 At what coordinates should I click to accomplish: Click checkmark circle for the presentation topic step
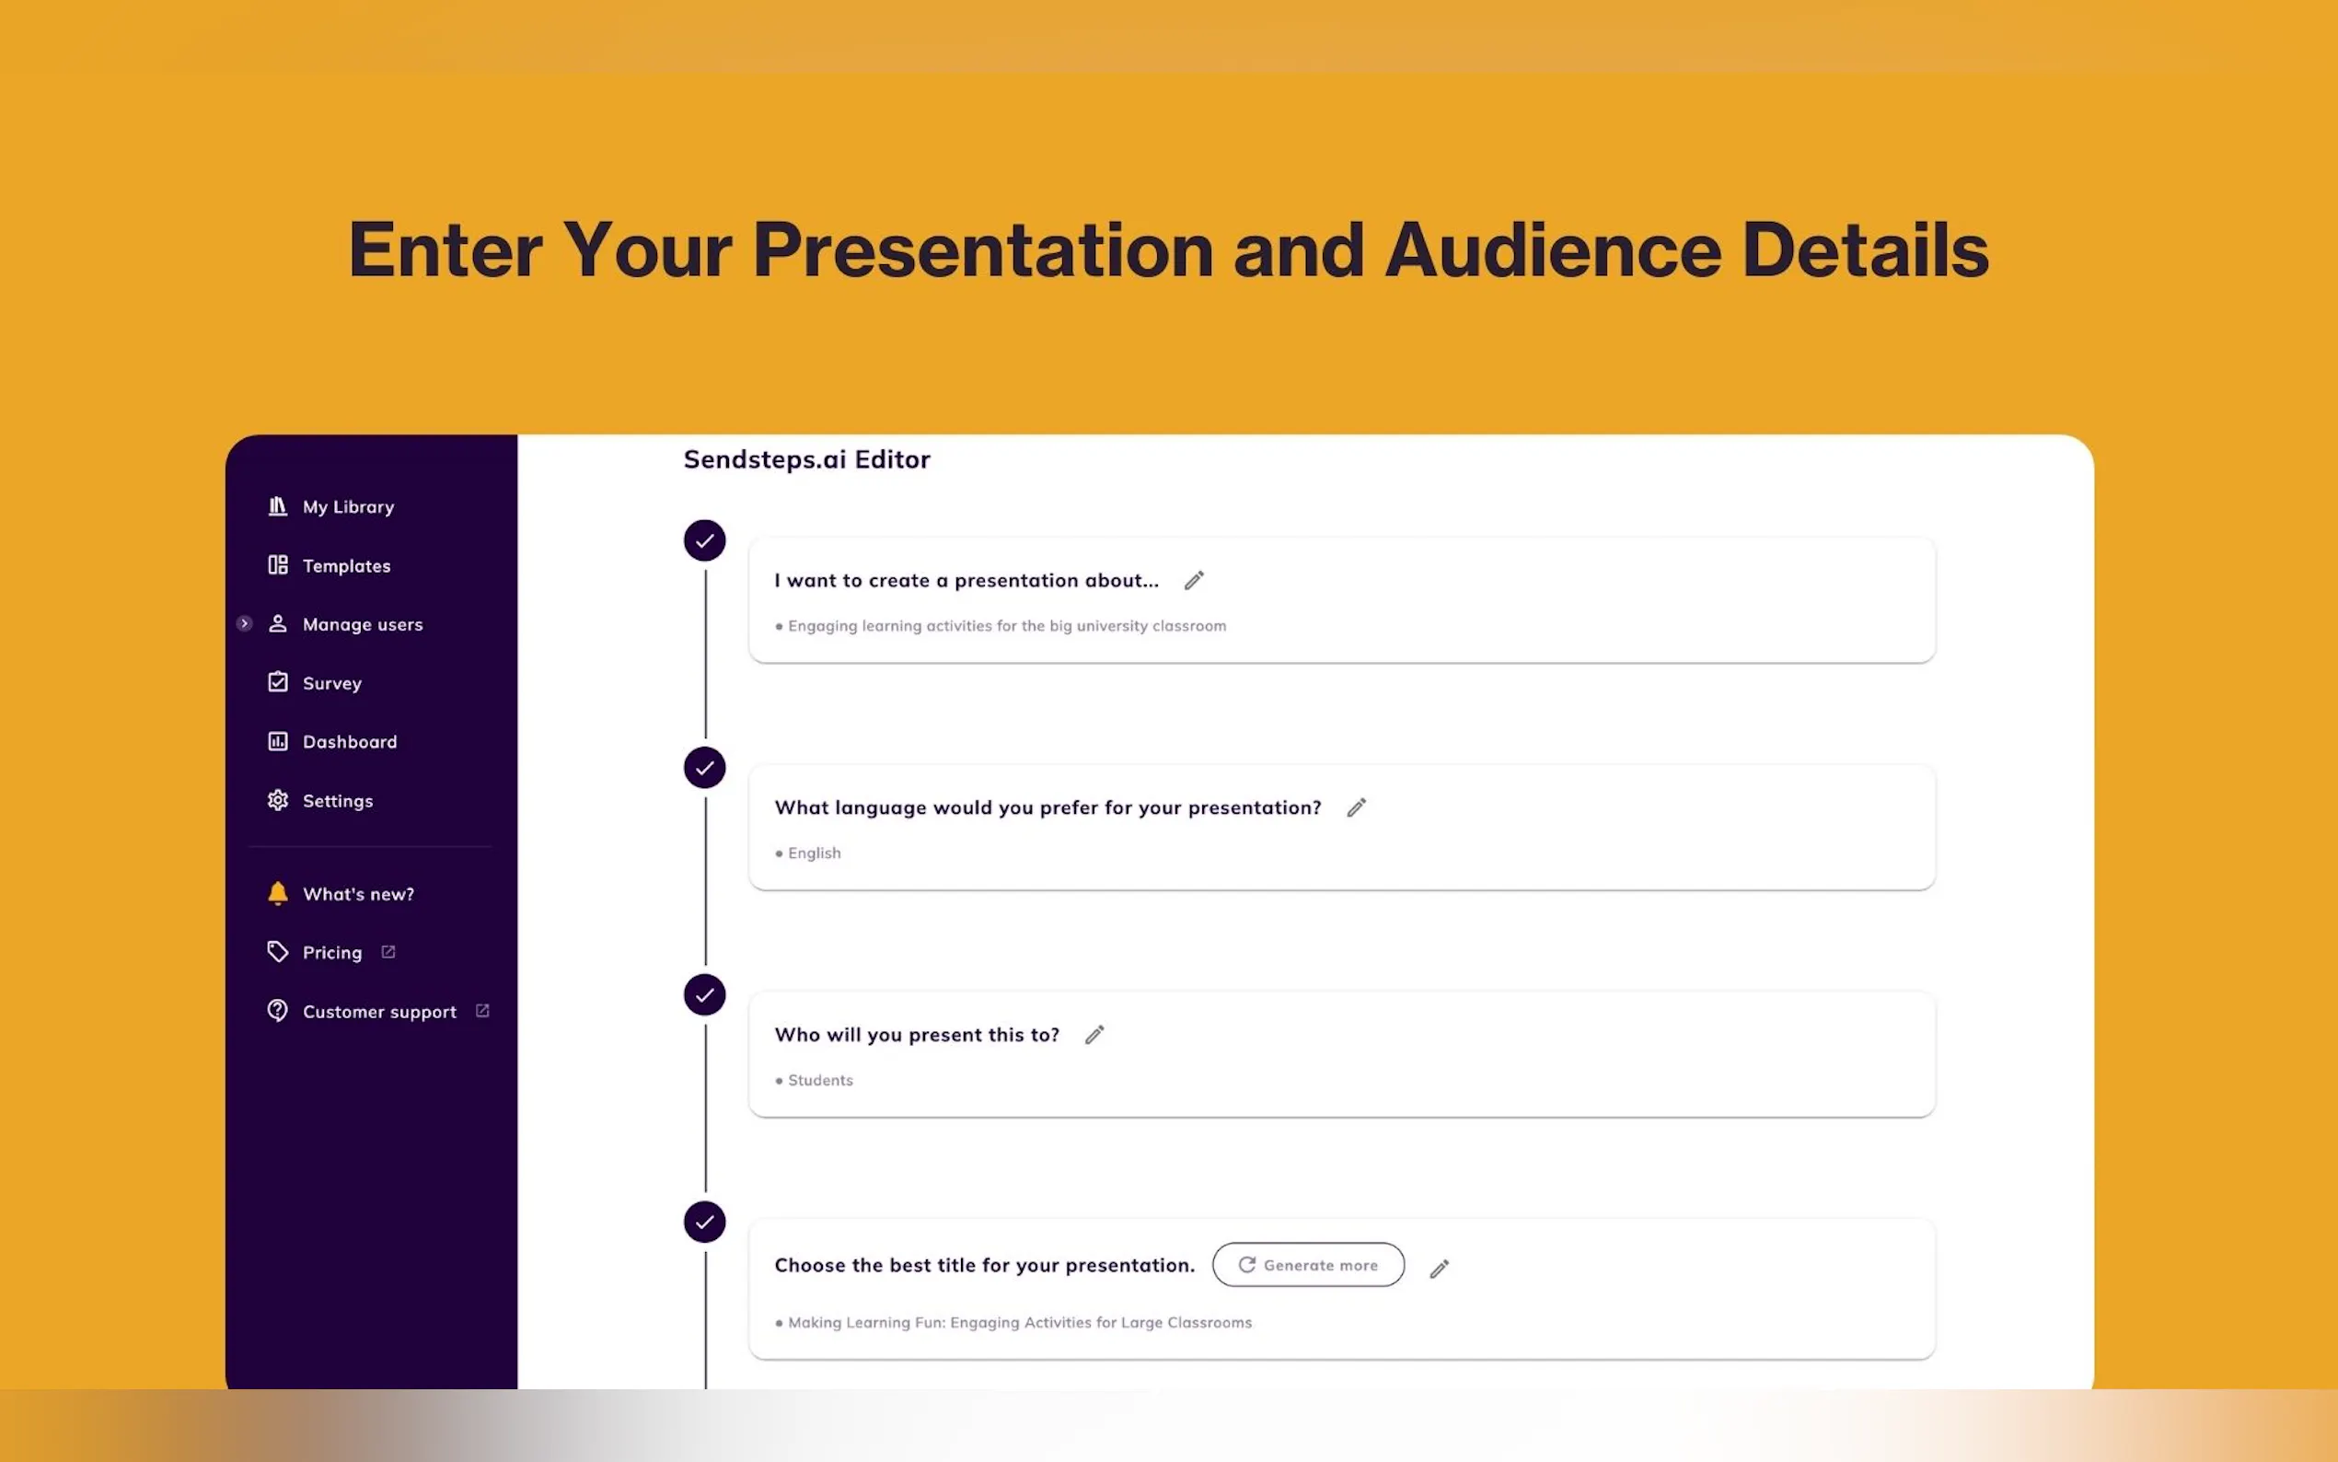pyautogui.click(x=704, y=540)
